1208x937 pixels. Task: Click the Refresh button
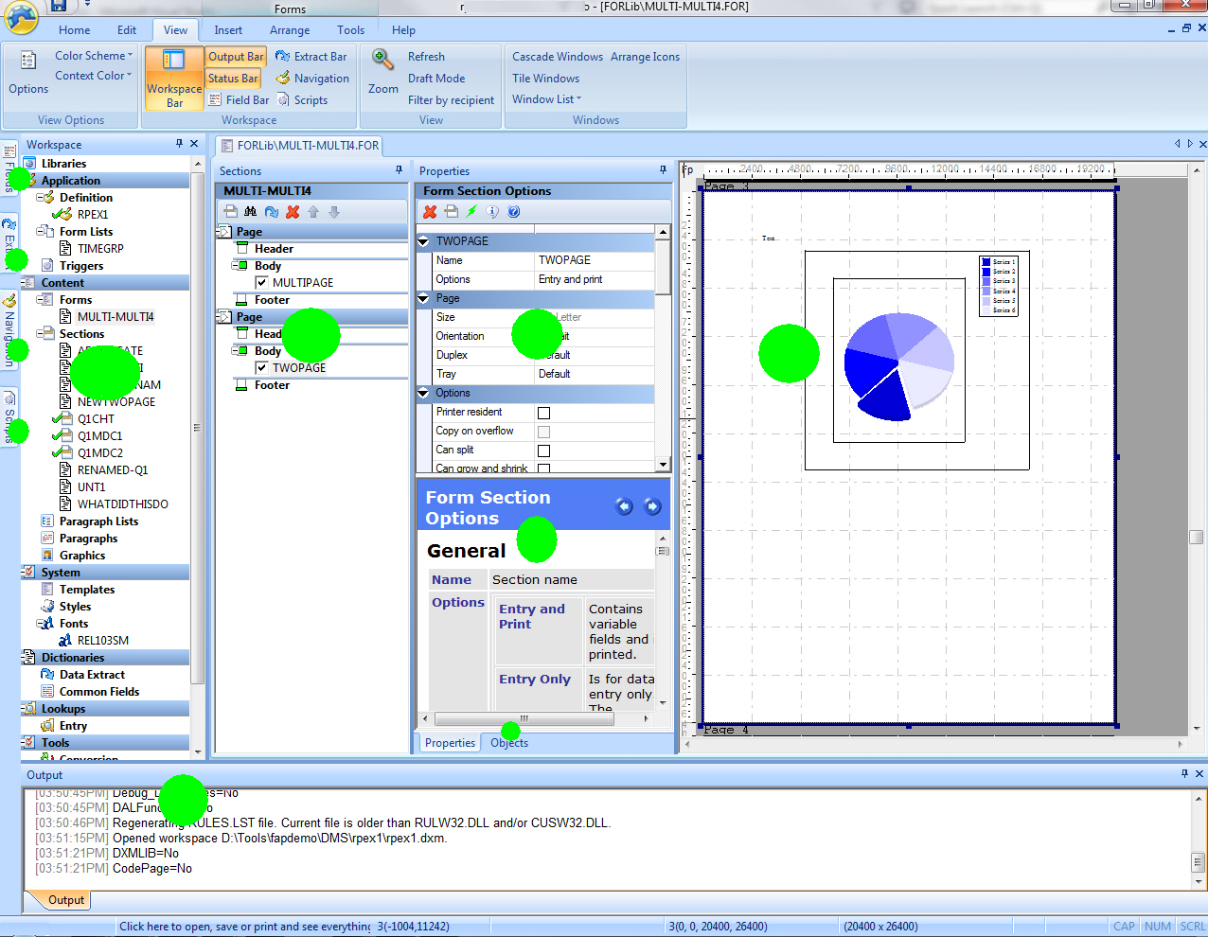click(x=426, y=57)
